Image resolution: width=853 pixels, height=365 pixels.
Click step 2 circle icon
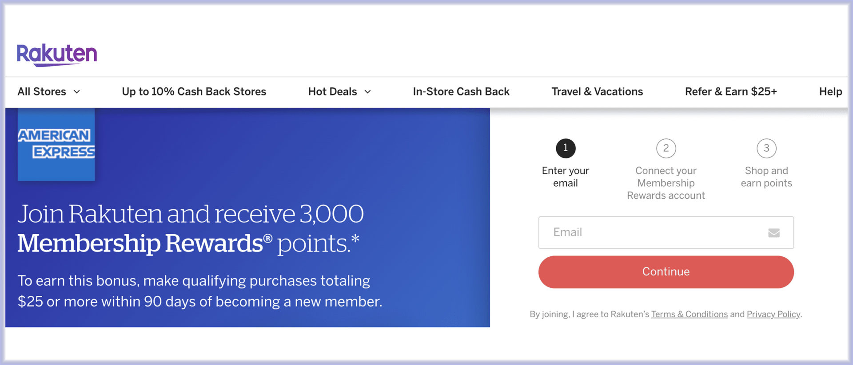point(666,148)
